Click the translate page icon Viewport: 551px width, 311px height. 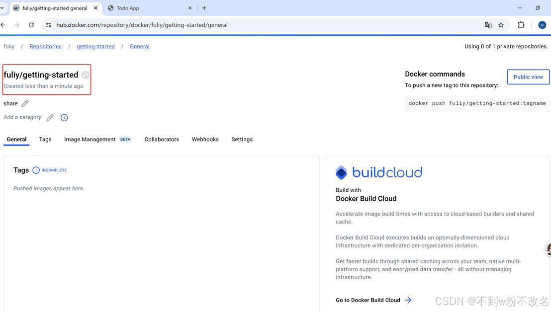pos(488,25)
